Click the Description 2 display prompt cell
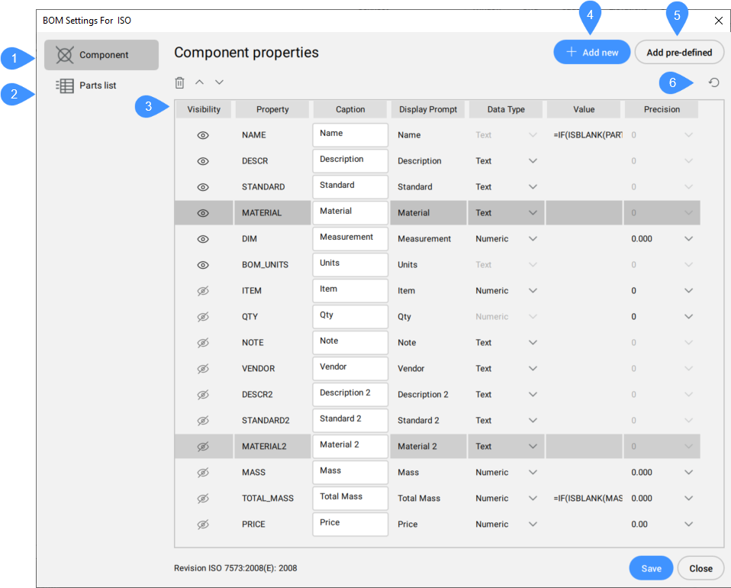The height and width of the screenshot is (588, 731). [428, 395]
